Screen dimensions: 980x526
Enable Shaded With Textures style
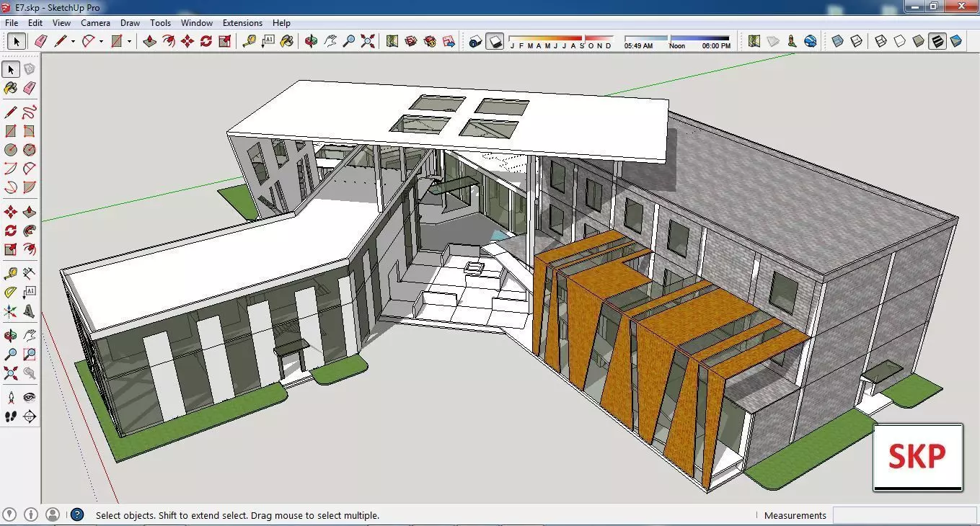(x=937, y=41)
